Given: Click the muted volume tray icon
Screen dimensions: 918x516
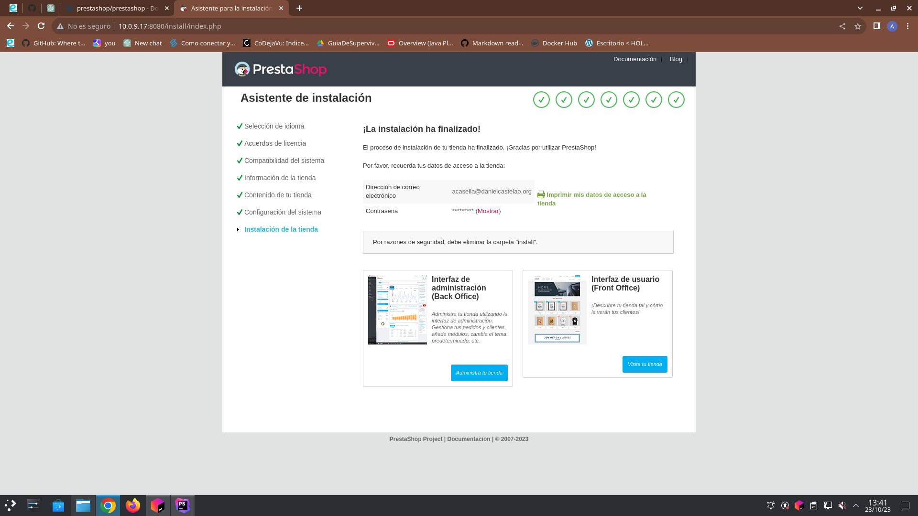Looking at the screenshot, I should (x=842, y=505).
